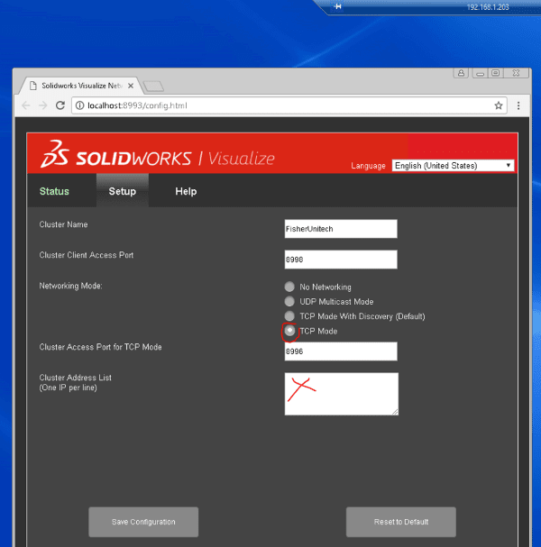Maximize the Chrome window

point(496,73)
